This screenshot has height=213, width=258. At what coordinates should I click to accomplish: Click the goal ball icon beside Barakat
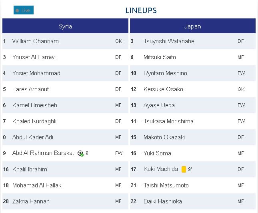pyautogui.click(x=80, y=153)
